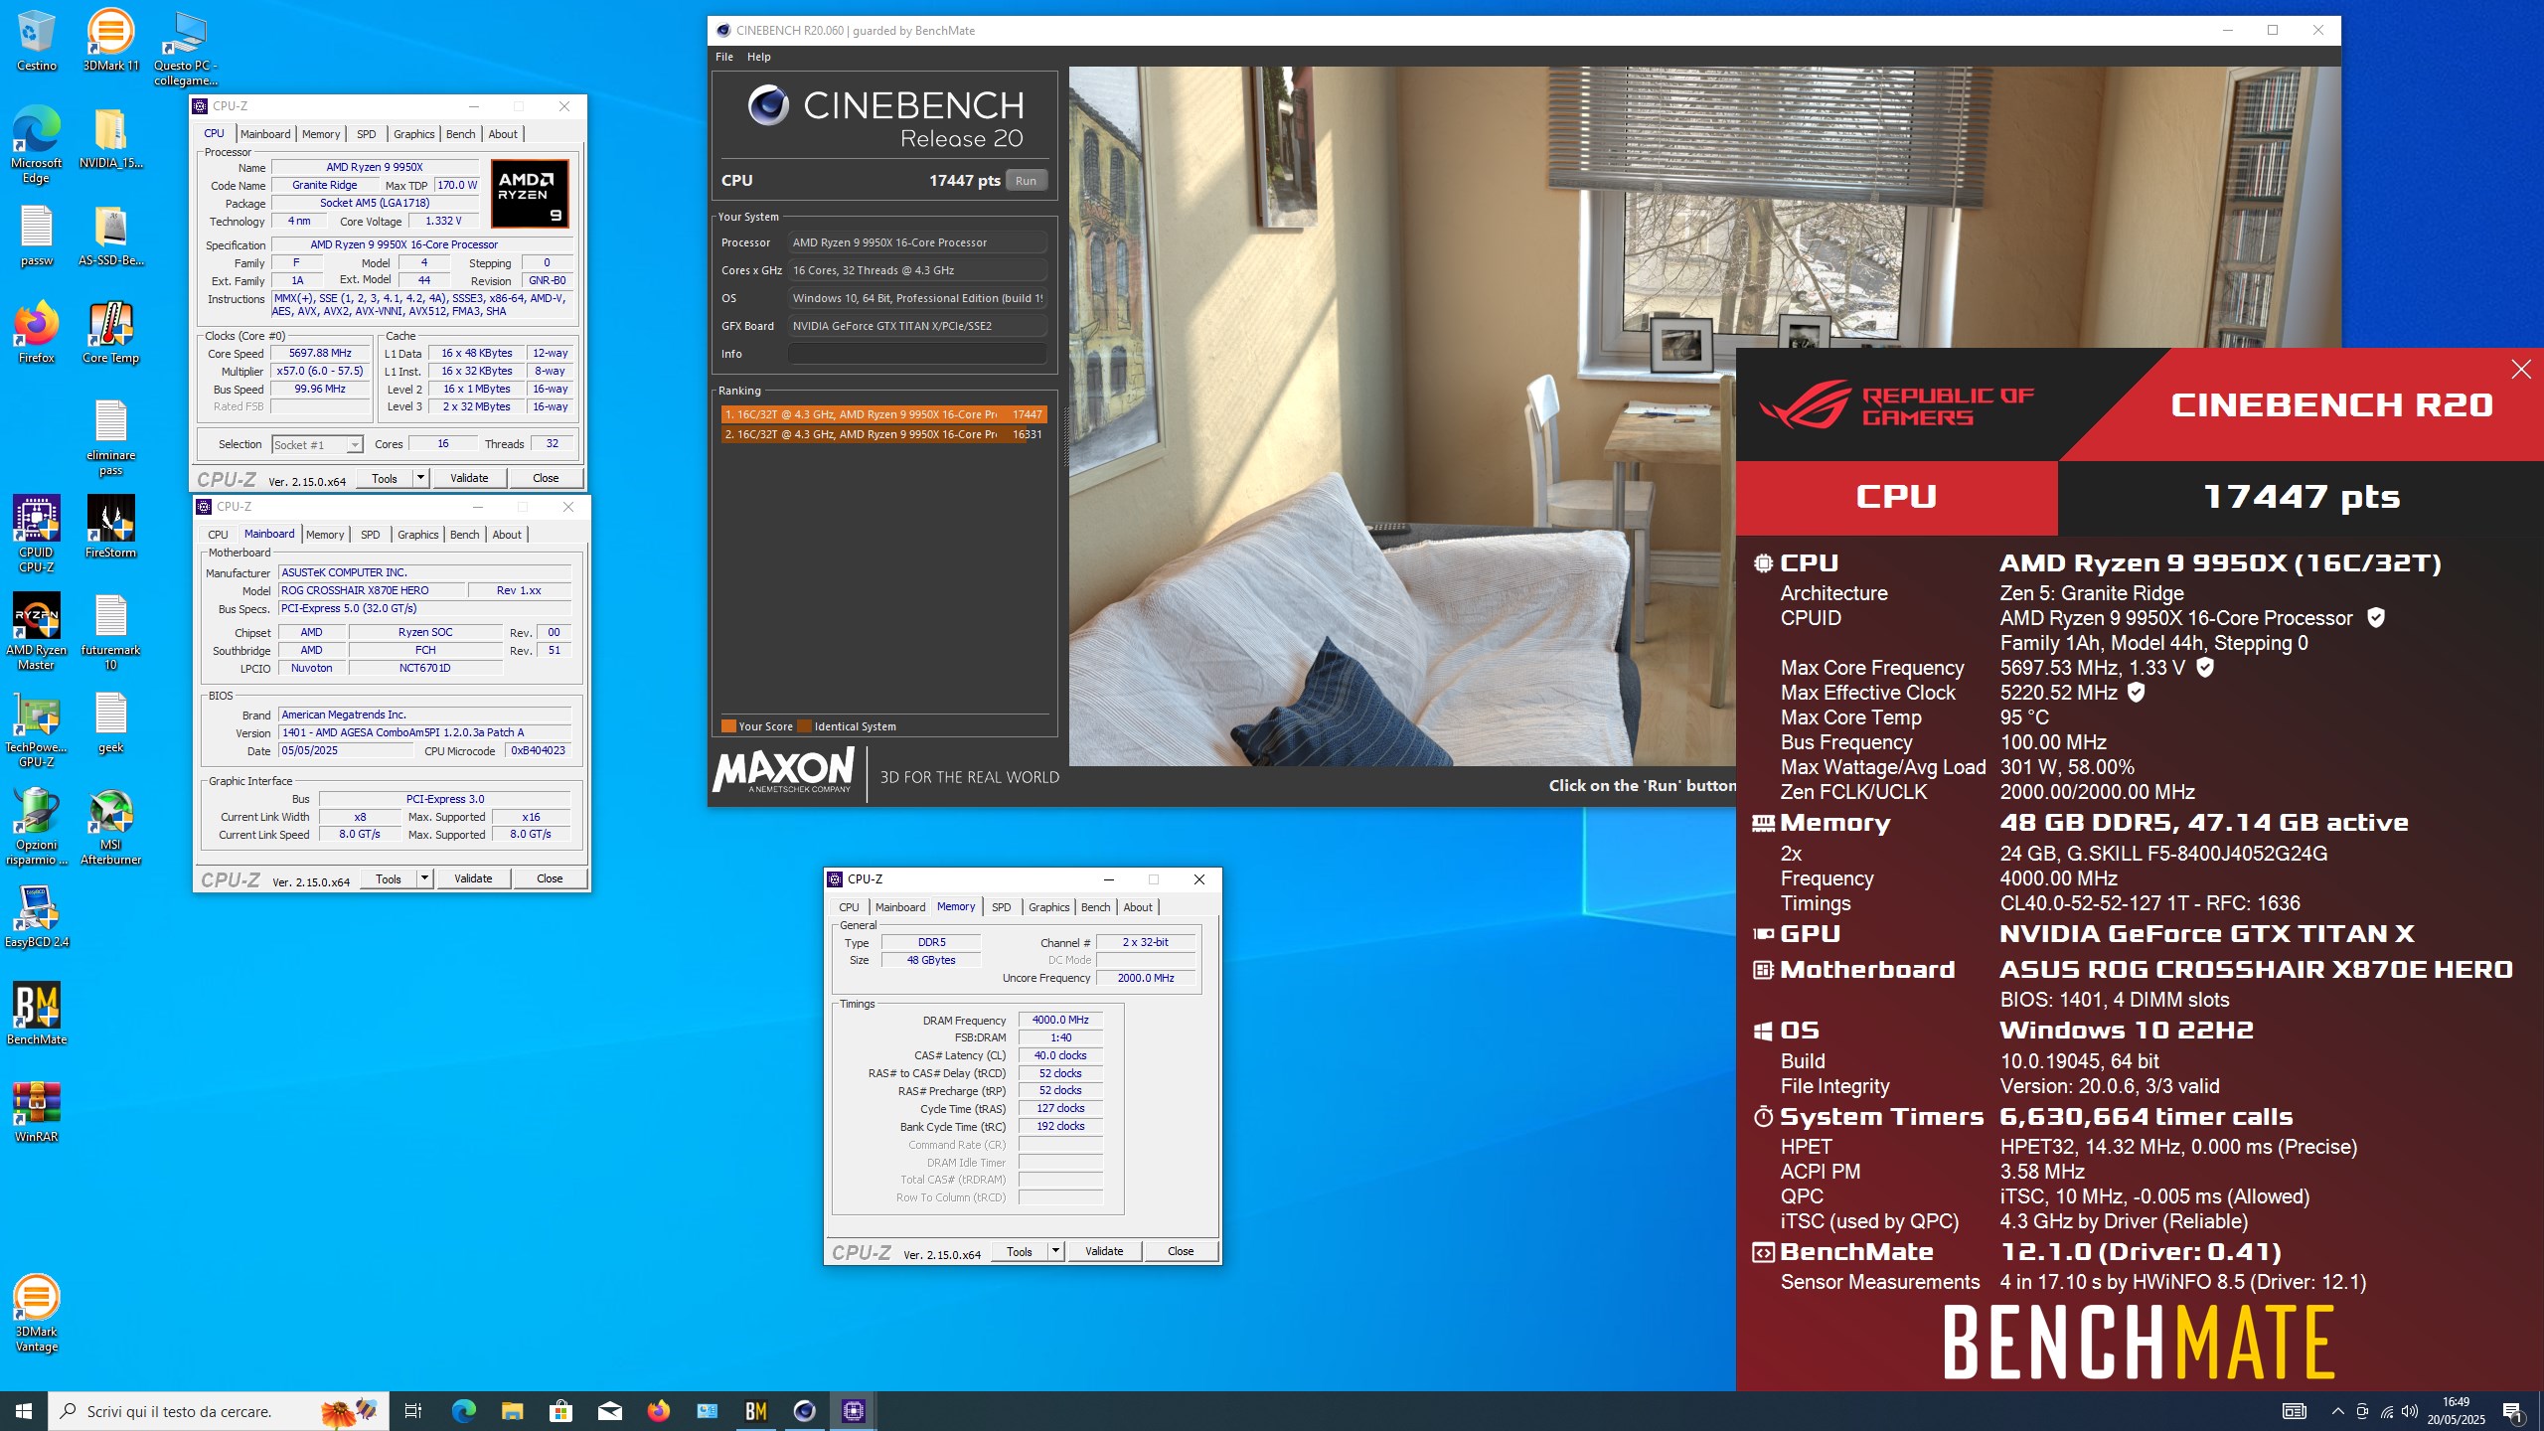This screenshot has height=1431, width=2544.
Task: Open Cinebench File menu
Action: point(724,57)
